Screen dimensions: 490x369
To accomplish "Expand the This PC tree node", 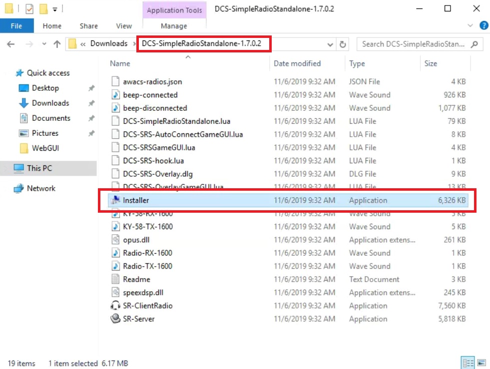I will tap(6, 168).
